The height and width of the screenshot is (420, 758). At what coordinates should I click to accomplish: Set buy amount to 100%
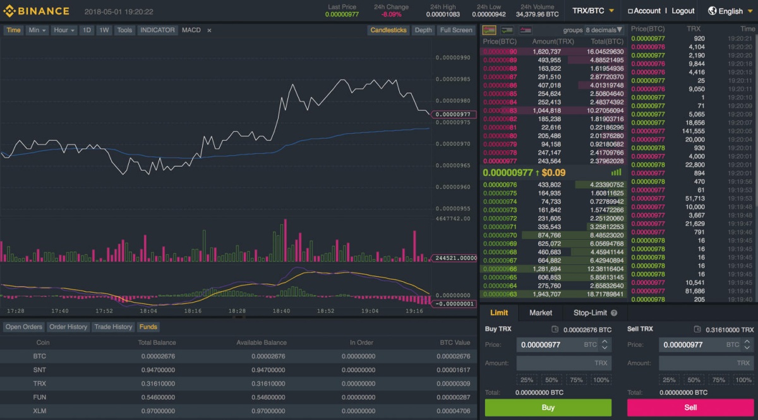coord(601,380)
